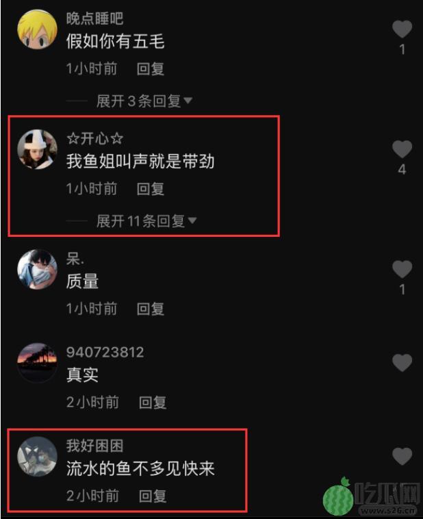Open username 我好困困 profile link
The height and width of the screenshot is (519, 423).
pos(94,446)
